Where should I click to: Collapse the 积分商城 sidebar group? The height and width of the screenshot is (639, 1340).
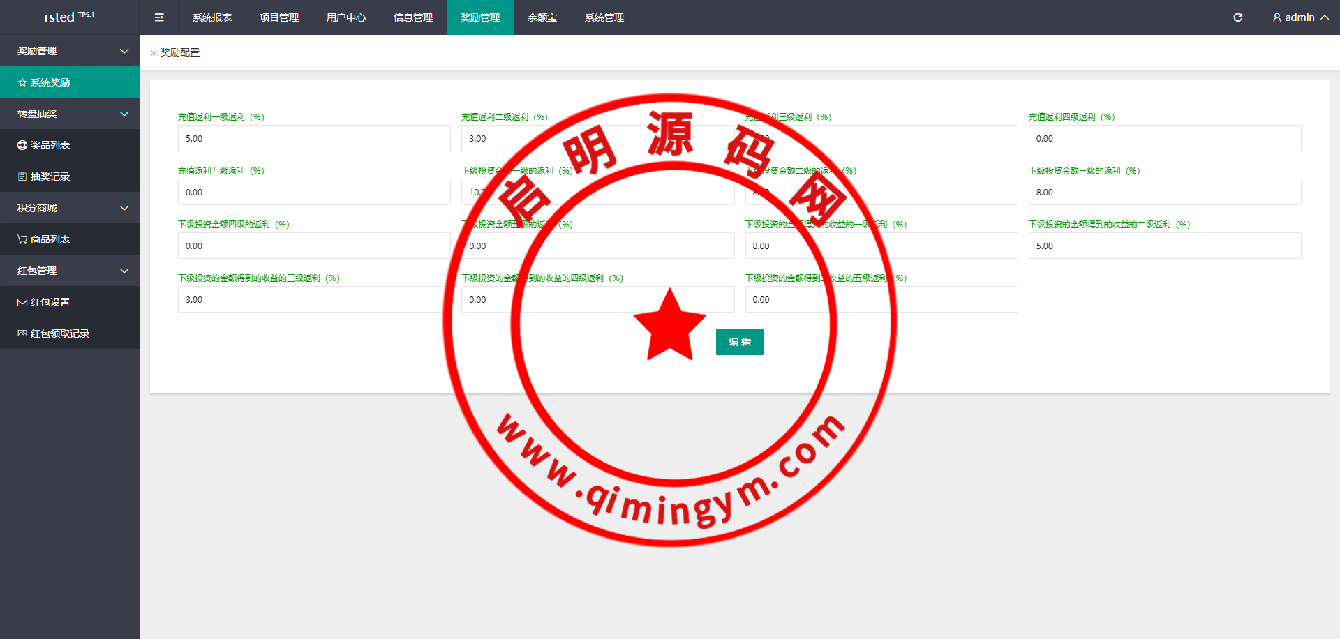pyautogui.click(x=124, y=208)
